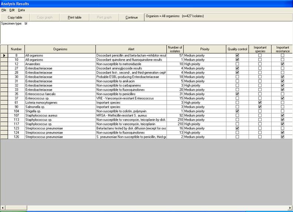This screenshot has height=212, width=293.
Task: Click the Alert column header
Action: click(x=131, y=49)
